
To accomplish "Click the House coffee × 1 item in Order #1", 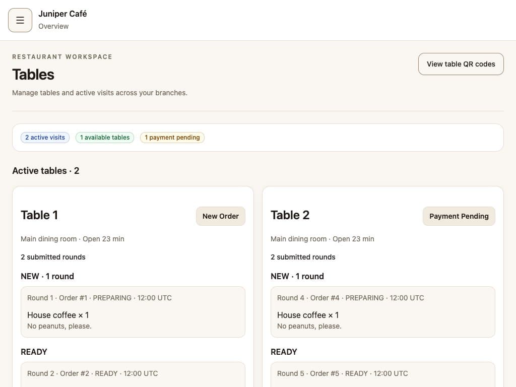I will [58, 315].
